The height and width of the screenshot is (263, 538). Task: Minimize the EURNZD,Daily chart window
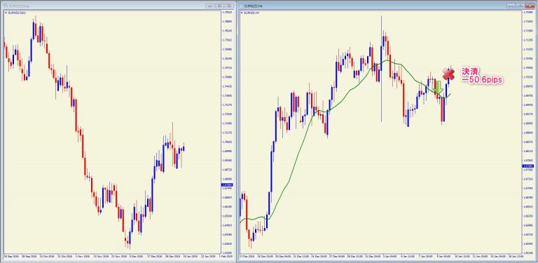point(209,6)
